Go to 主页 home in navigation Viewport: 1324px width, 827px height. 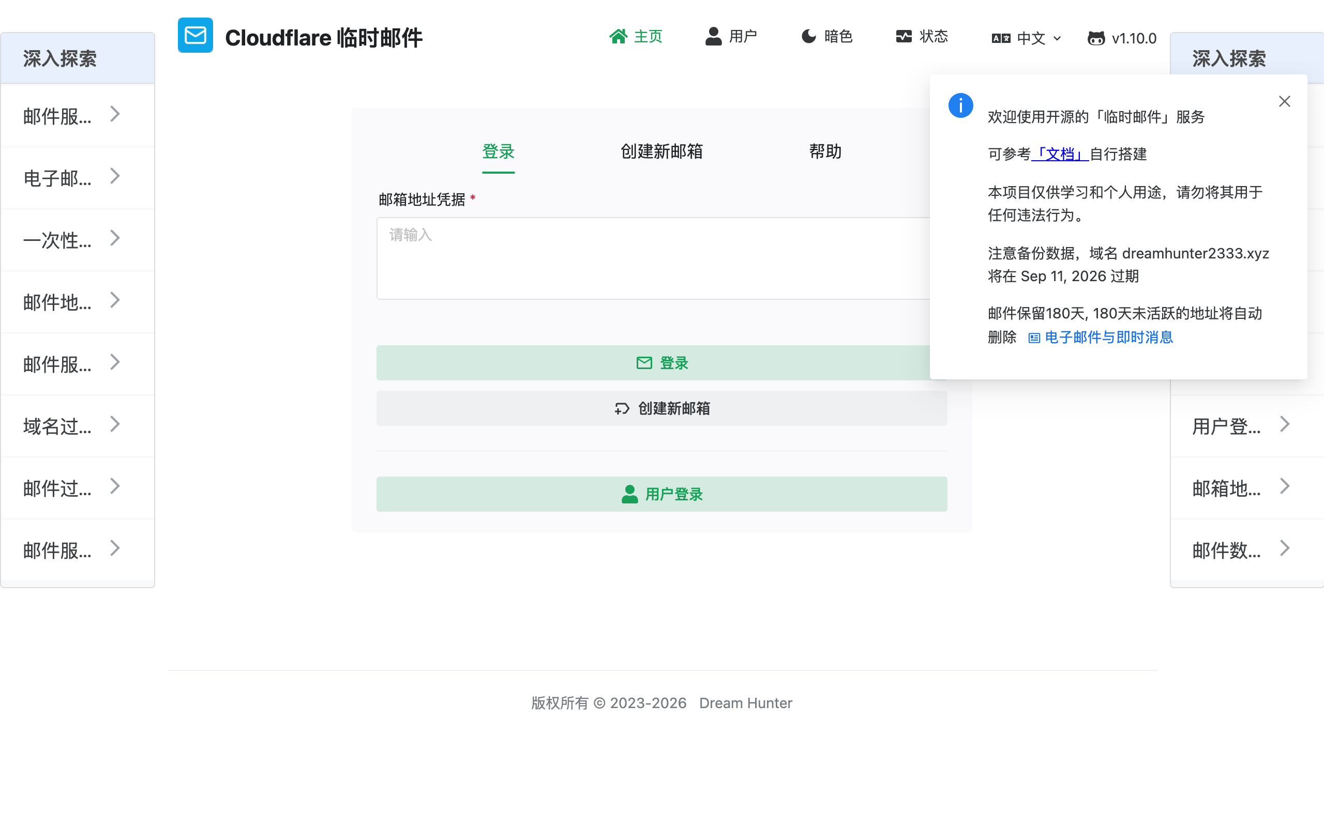click(x=636, y=37)
